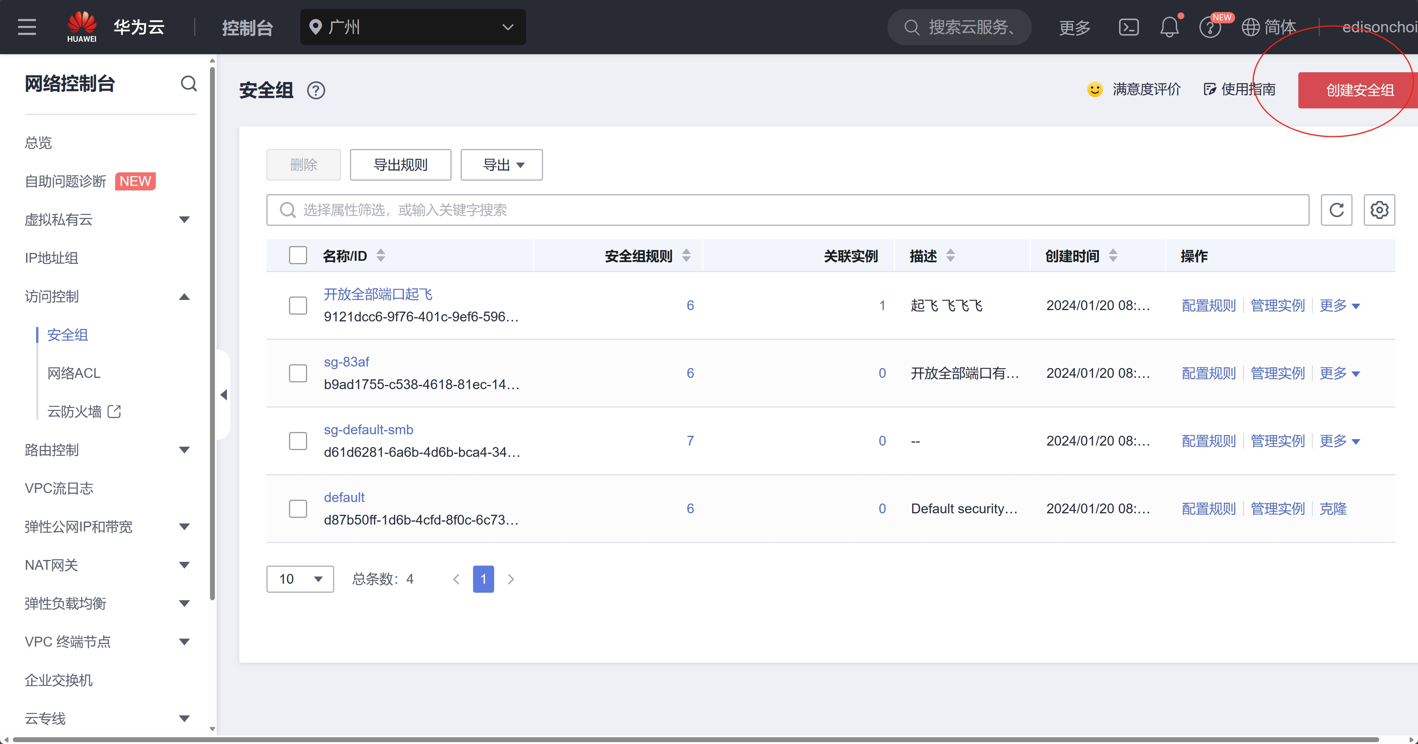Screen dimensions: 1418x744
Task: Select page 1 in pagination
Action: point(483,579)
